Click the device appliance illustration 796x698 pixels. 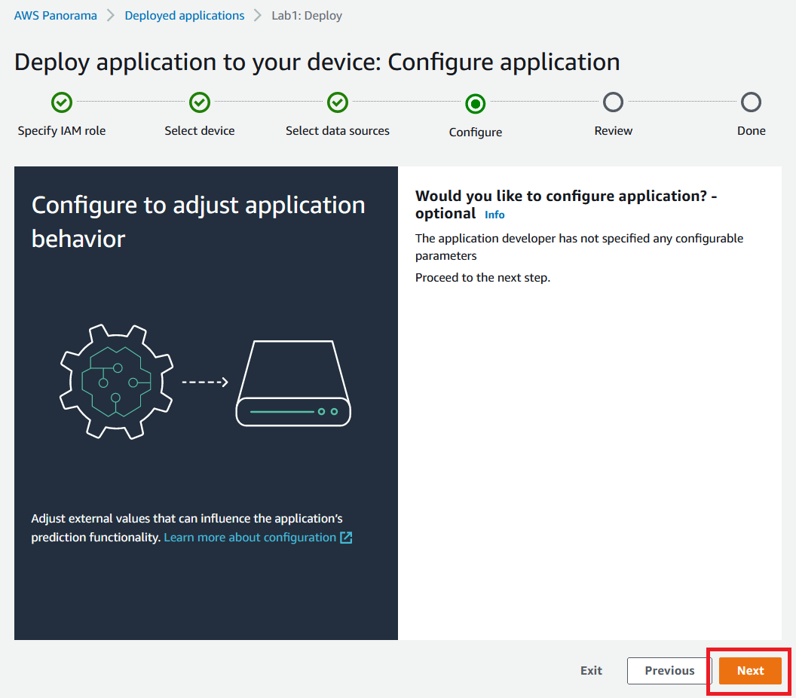click(293, 383)
